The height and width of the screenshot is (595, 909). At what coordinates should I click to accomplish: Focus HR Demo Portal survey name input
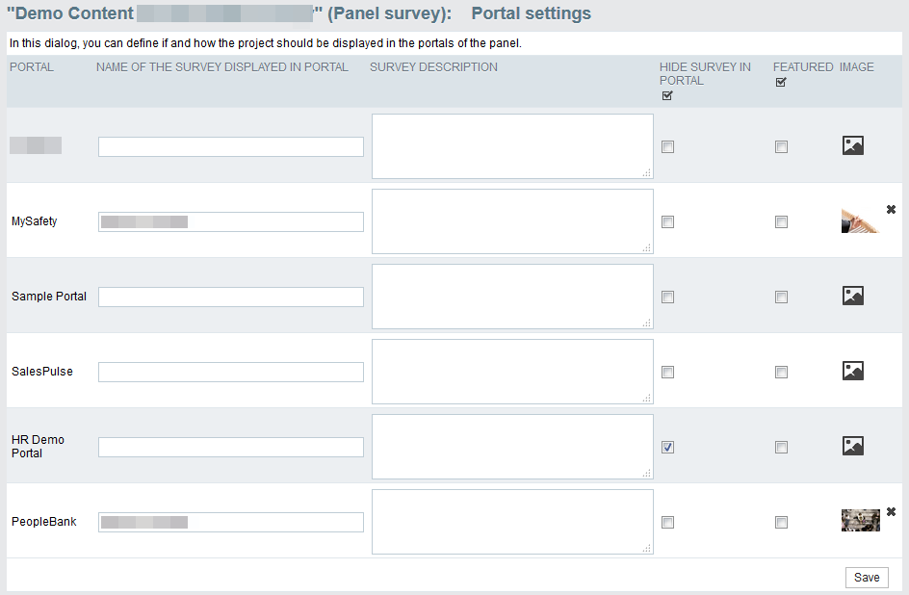point(231,448)
